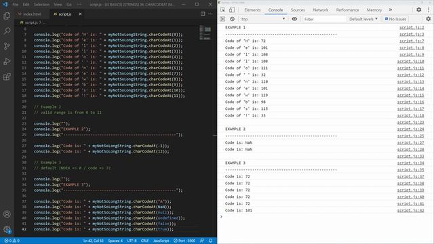
Task: Switch to the Sources tab
Action: click(x=298, y=9)
